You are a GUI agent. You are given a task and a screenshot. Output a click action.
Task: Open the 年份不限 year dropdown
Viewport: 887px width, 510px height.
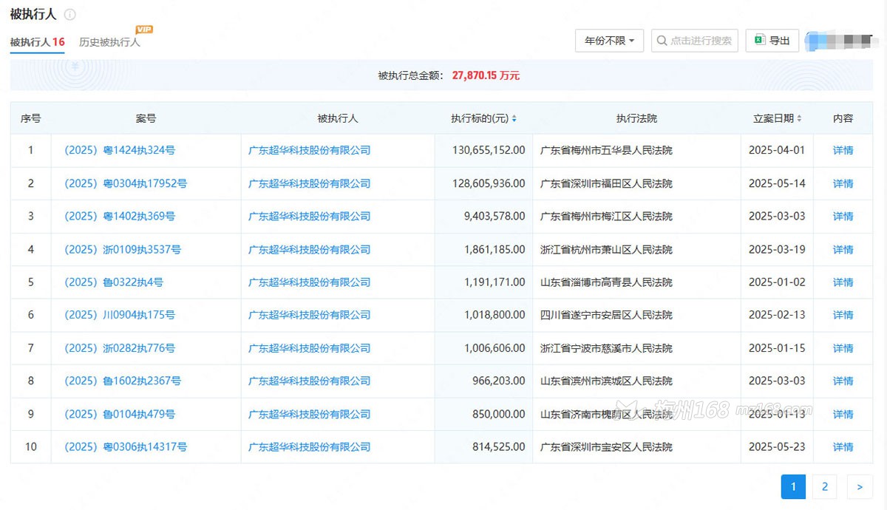point(609,41)
